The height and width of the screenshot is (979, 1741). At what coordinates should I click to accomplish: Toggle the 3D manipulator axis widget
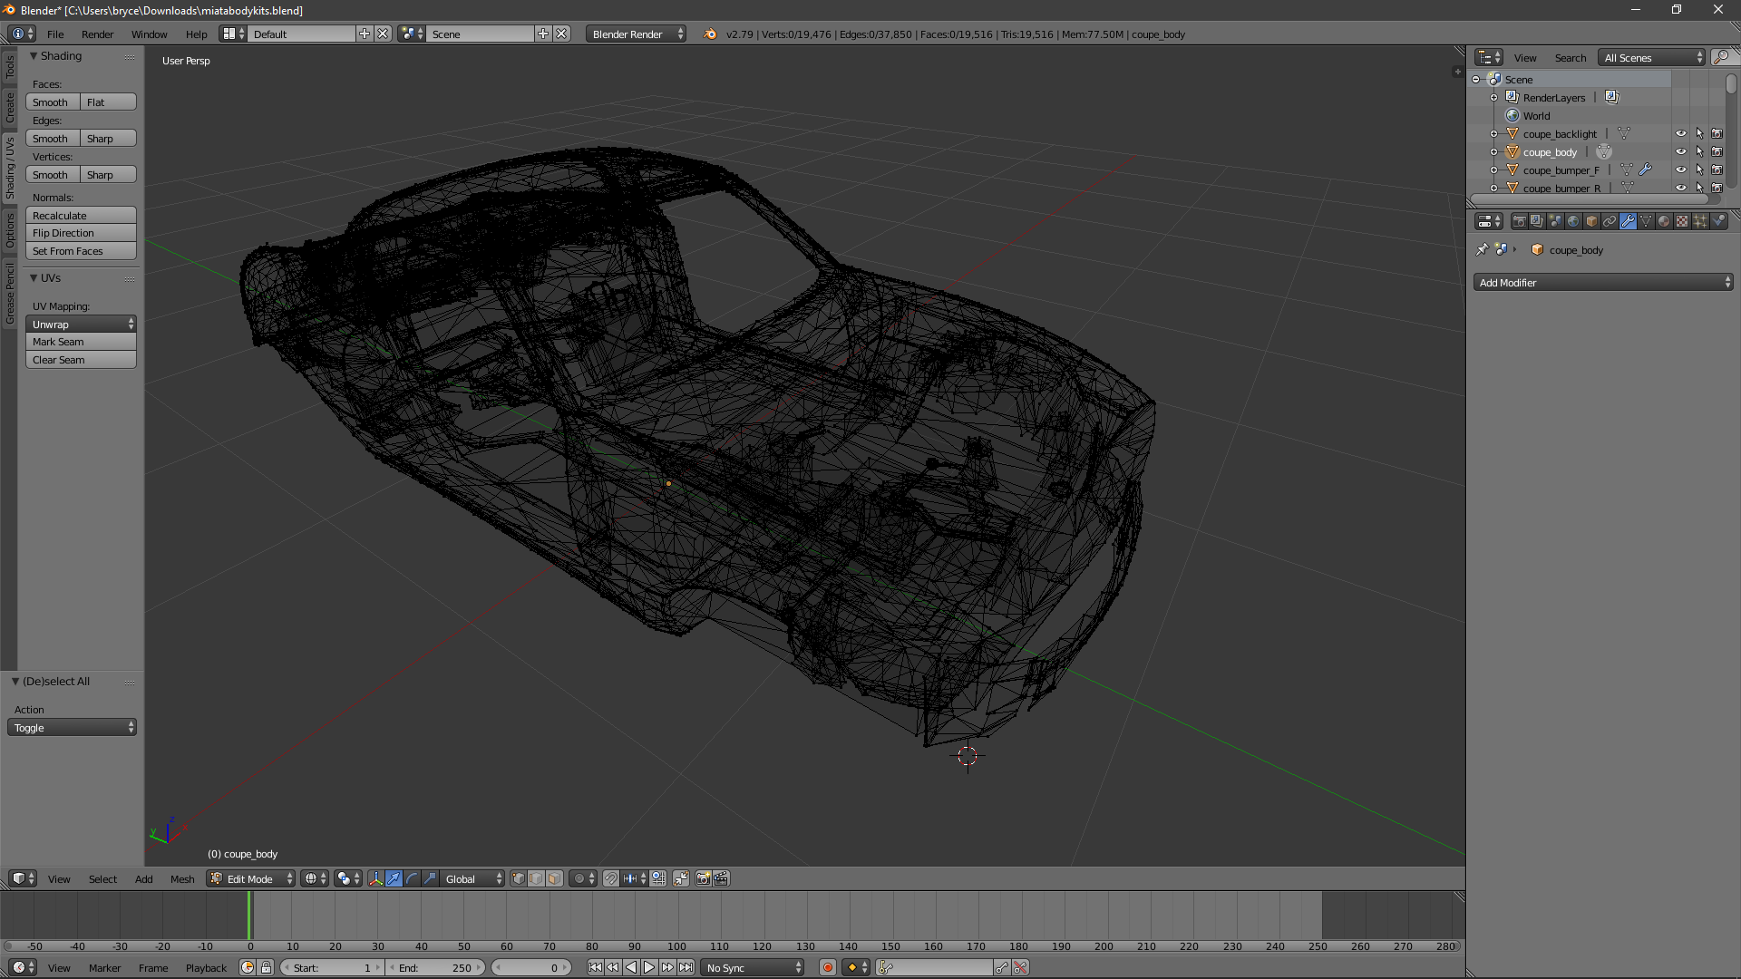pos(375,878)
